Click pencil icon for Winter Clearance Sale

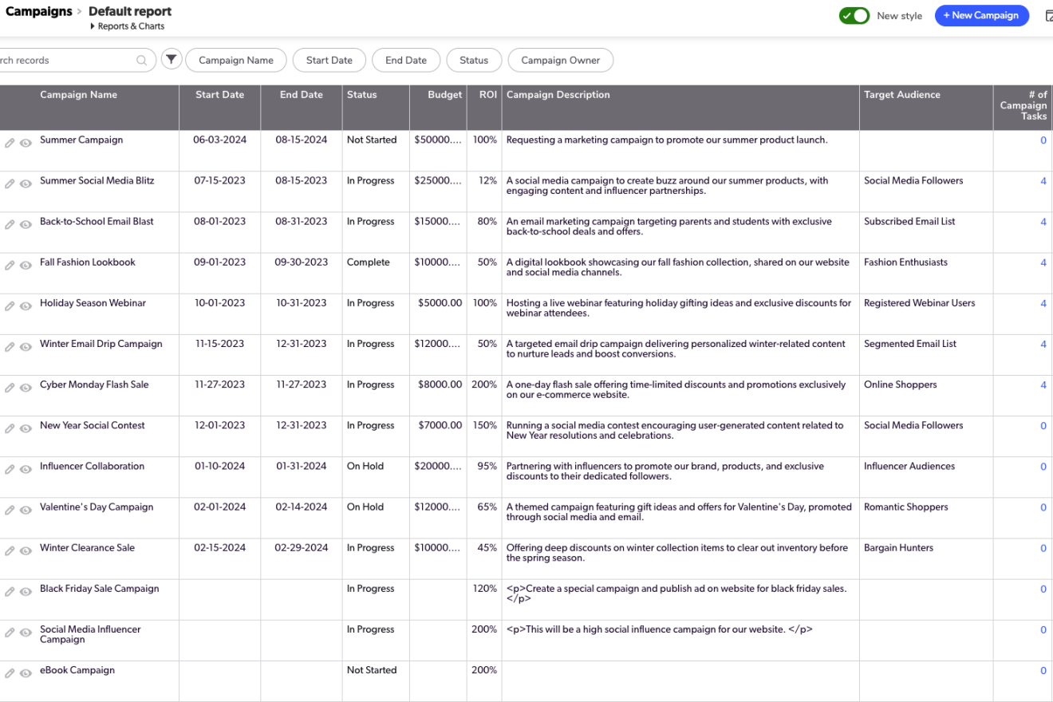point(10,550)
